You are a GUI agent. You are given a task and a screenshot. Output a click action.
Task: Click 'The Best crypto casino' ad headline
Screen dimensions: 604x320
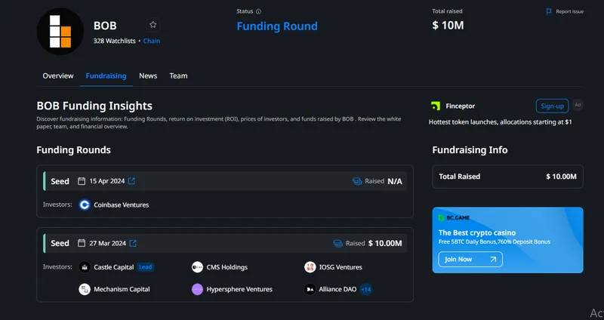[477, 232]
